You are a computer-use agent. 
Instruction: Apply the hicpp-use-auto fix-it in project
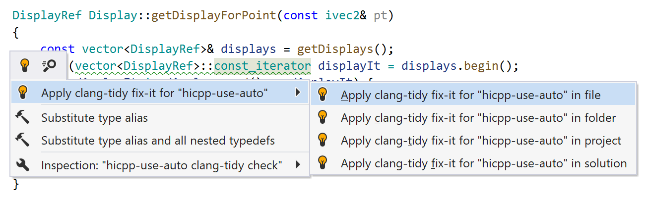point(481,141)
